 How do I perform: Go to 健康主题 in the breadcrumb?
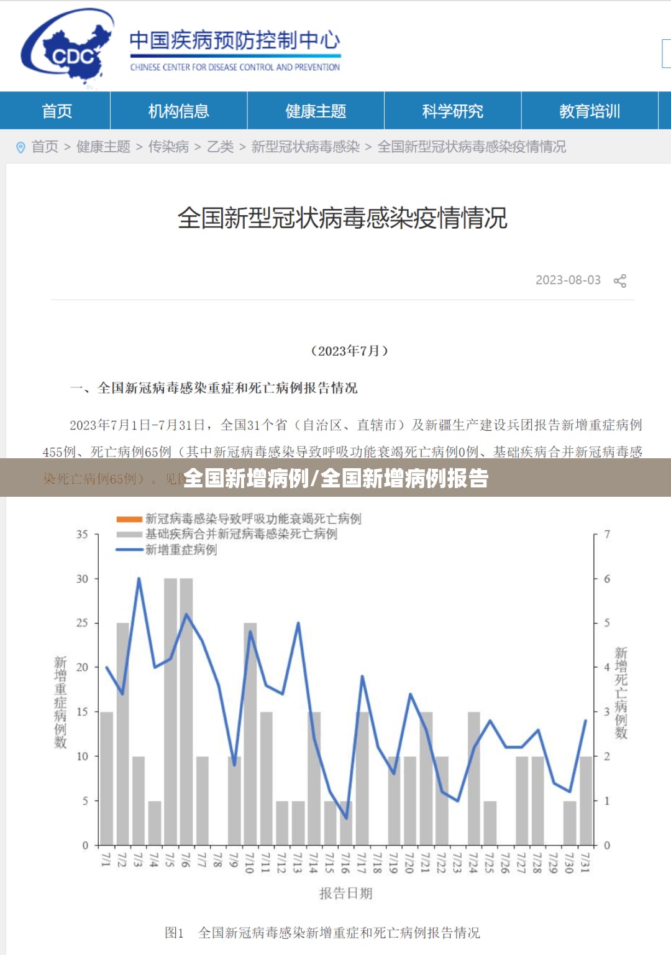tap(103, 147)
